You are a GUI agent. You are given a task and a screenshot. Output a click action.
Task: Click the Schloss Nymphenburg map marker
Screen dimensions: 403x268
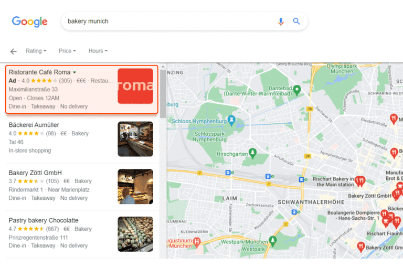[x=230, y=121]
